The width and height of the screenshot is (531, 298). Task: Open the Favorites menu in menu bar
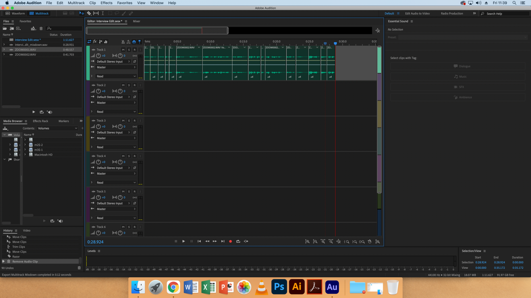click(x=125, y=3)
